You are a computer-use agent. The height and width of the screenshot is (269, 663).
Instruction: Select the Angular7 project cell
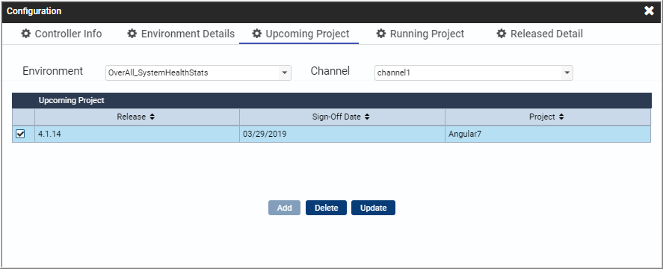[x=548, y=134]
